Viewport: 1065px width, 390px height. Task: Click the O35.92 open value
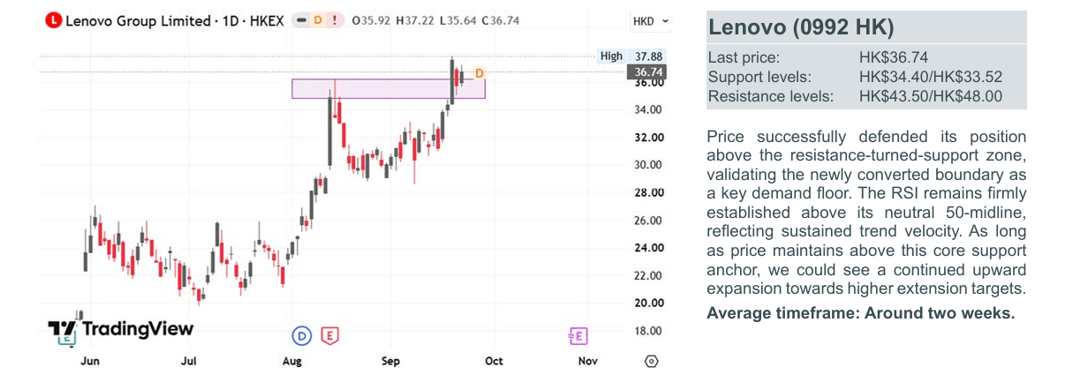pyautogui.click(x=371, y=20)
